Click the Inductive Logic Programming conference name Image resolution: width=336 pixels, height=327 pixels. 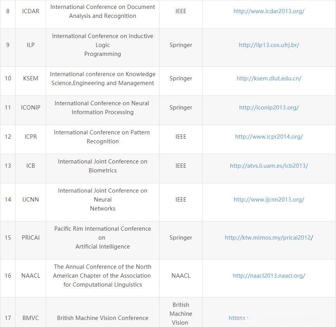103,45
